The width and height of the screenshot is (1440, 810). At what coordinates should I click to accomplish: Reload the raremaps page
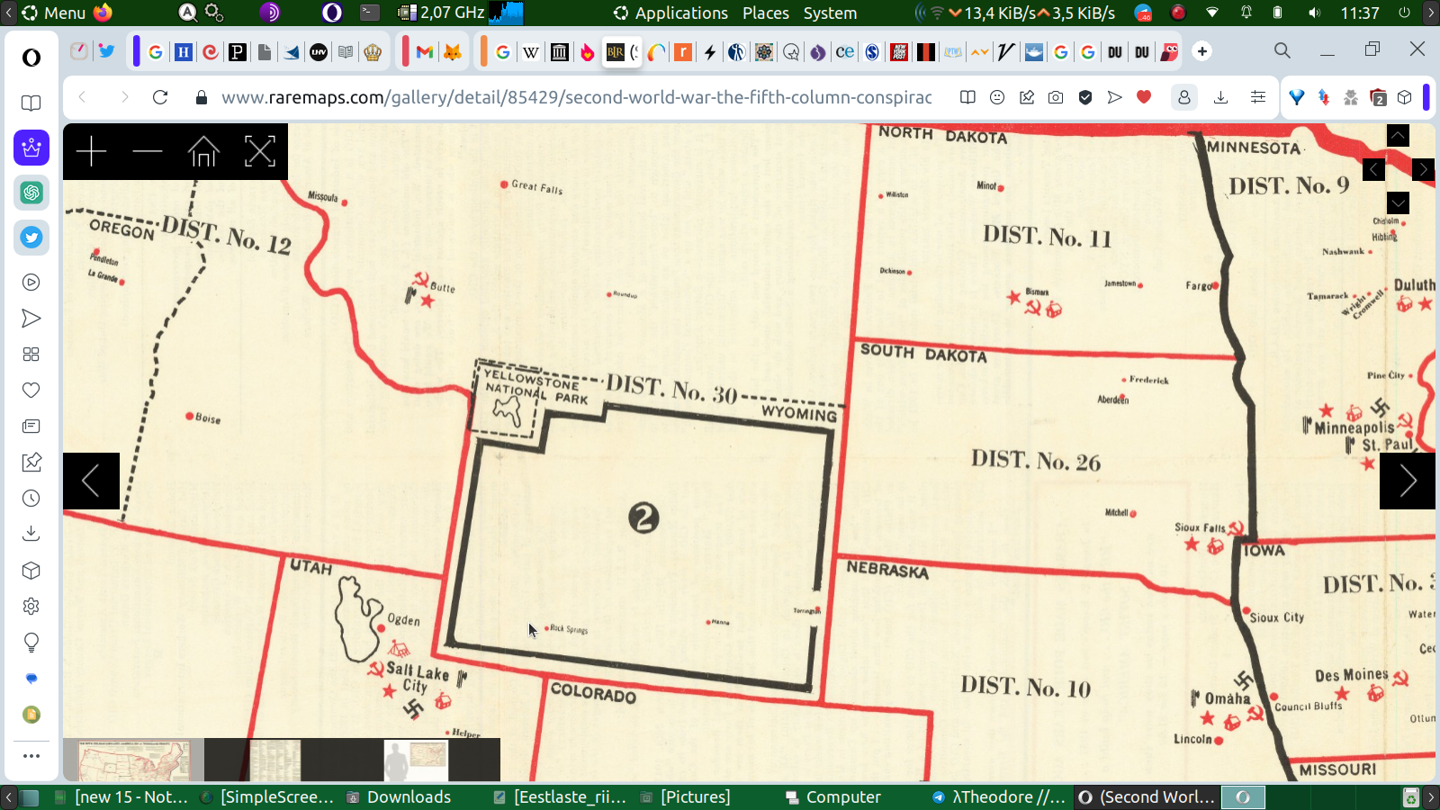pos(160,97)
